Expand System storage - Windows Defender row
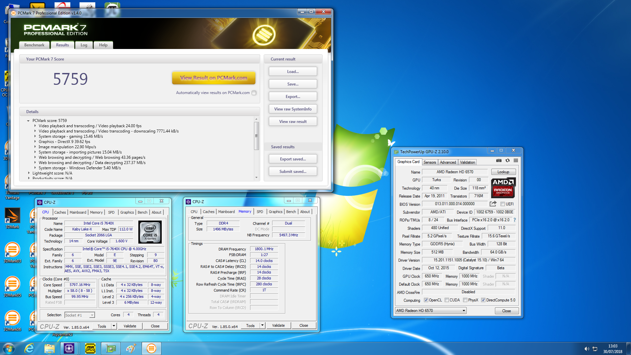Screen dimensions: 631x355 point(35,168)
